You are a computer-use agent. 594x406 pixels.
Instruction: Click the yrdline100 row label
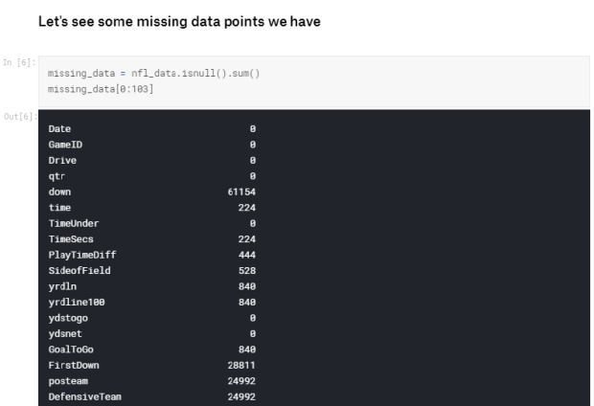point(77,303)
